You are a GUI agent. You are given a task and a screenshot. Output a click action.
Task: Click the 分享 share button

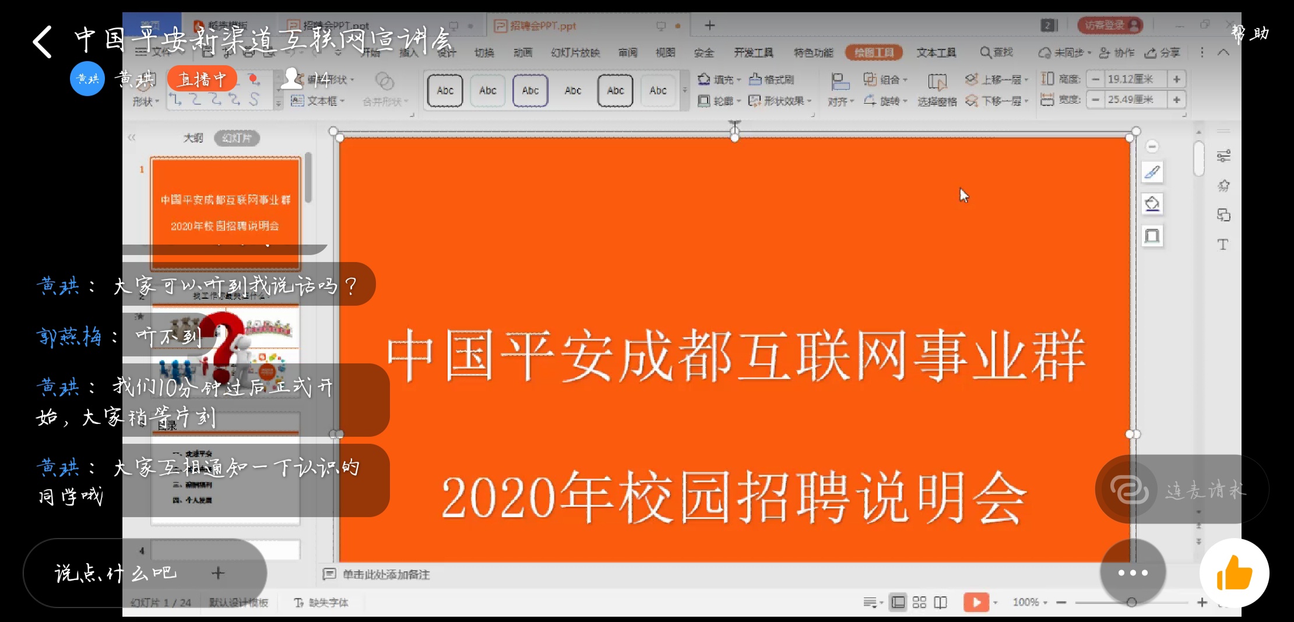(1162, 52)
